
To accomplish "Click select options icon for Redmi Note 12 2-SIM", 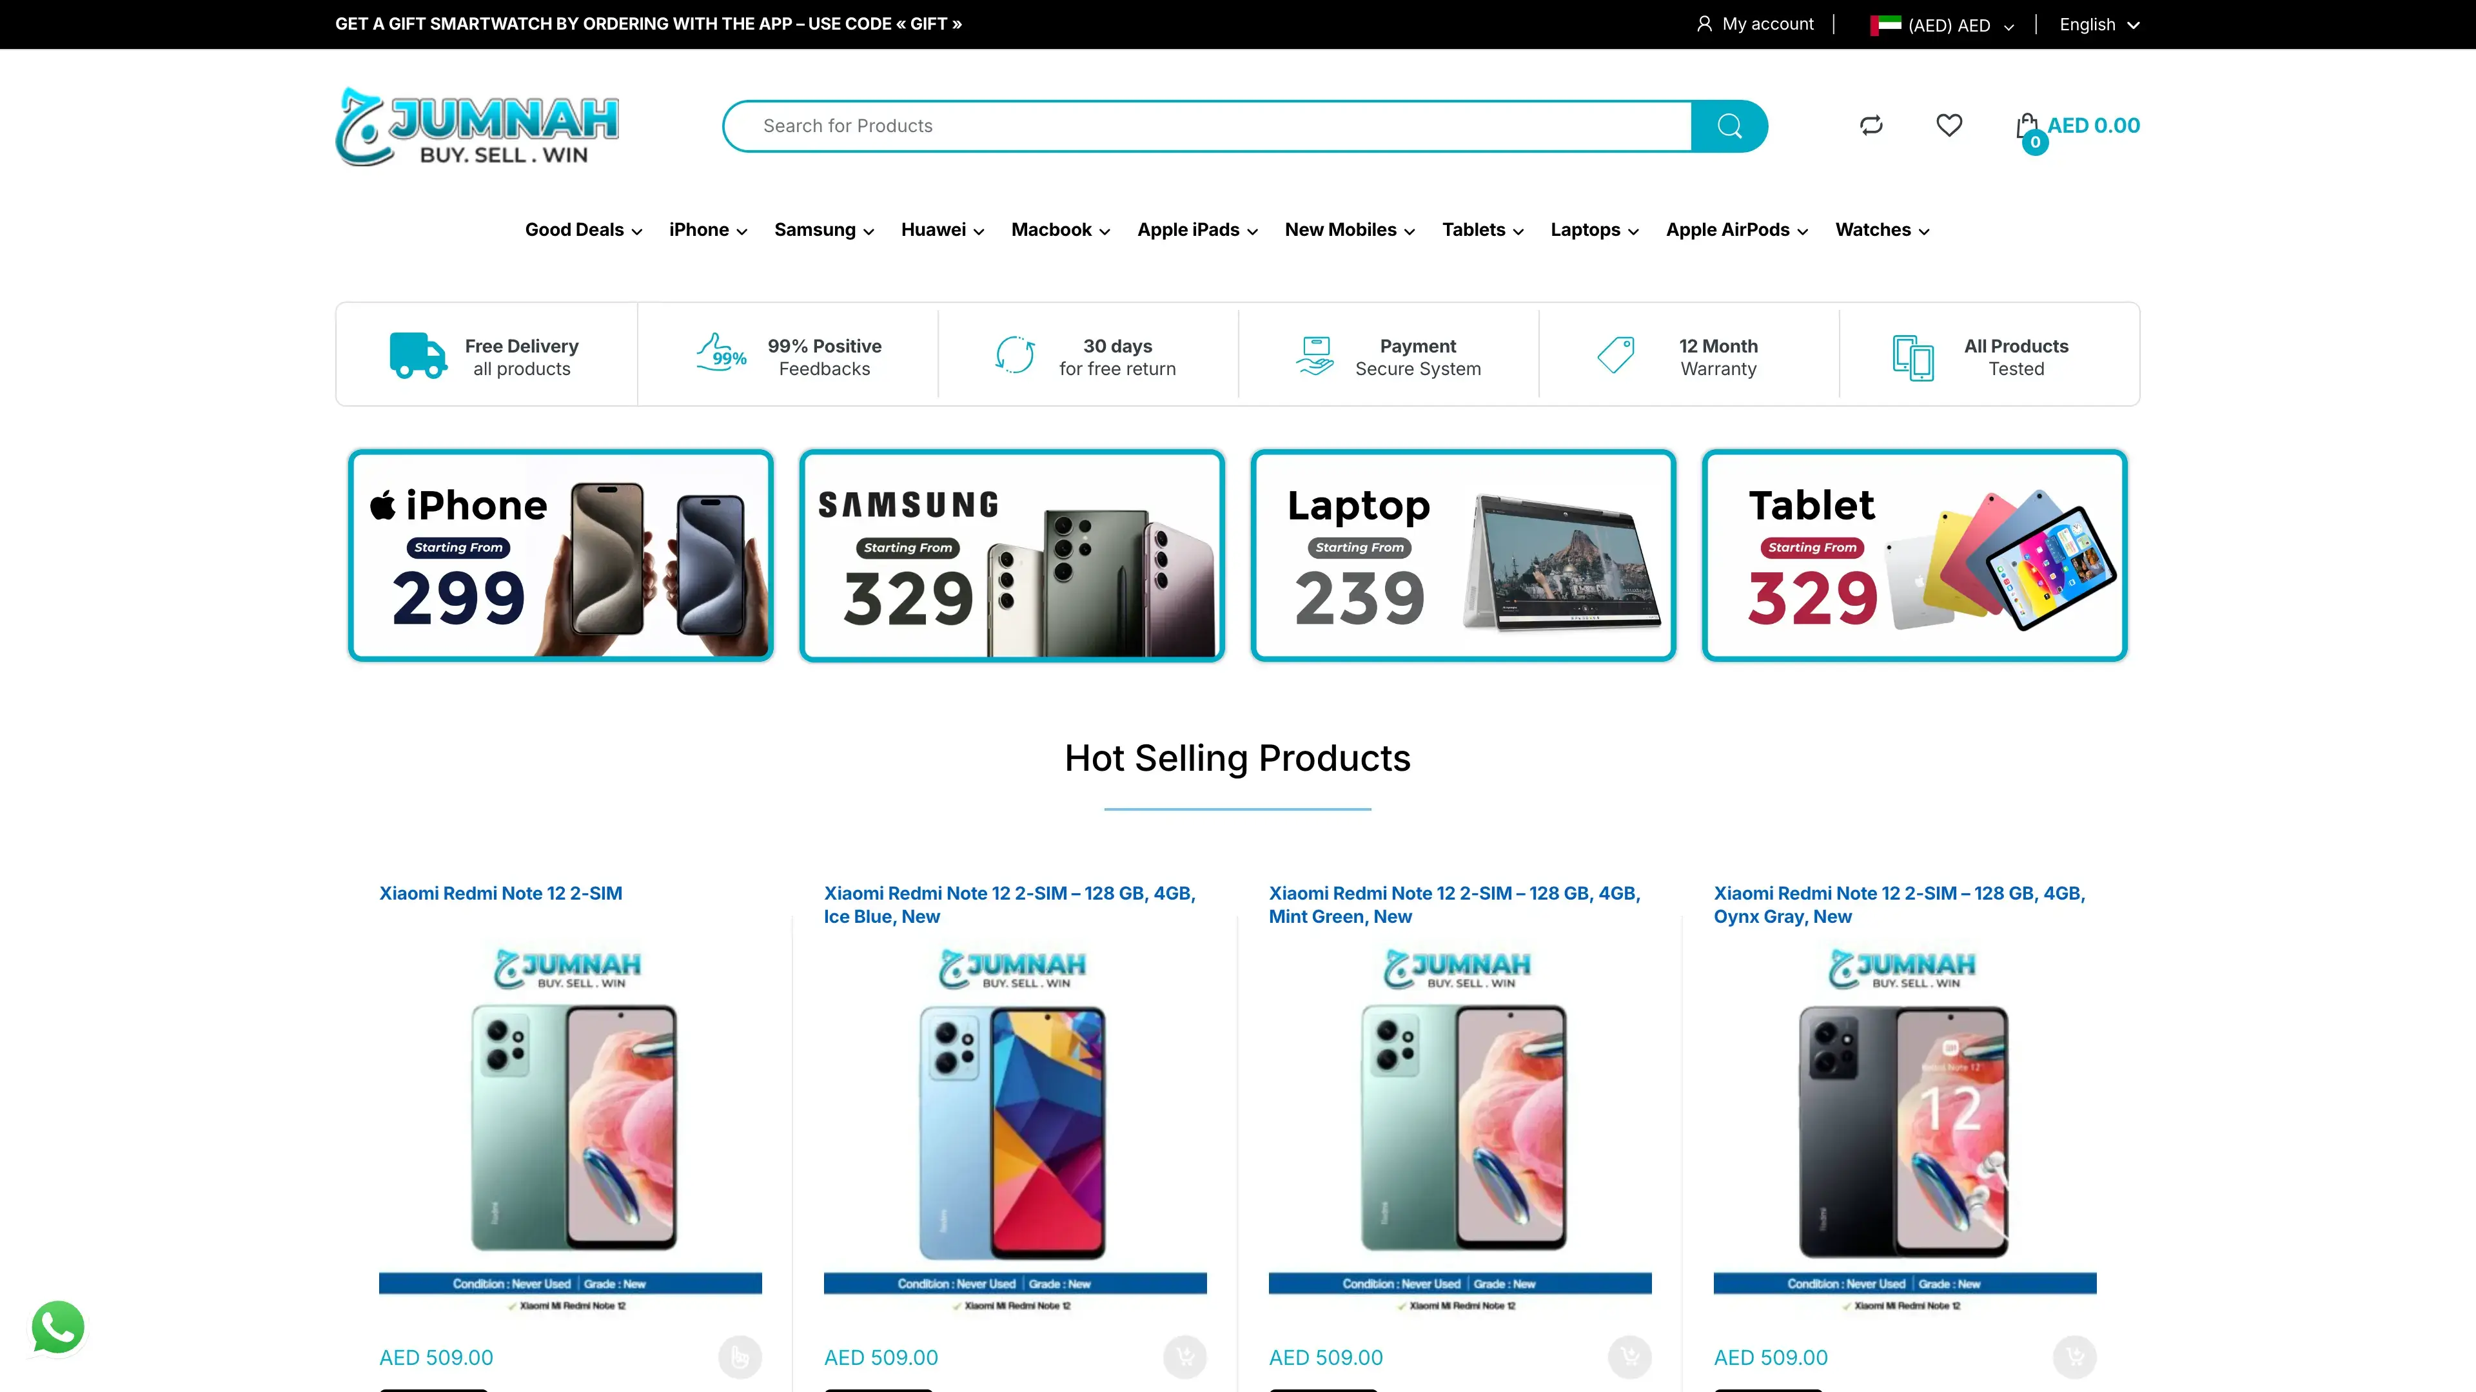I will (739, 1357).
